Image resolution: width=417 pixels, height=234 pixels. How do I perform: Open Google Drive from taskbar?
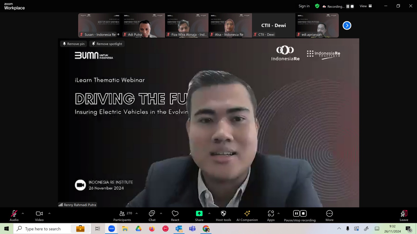point(138,229)
